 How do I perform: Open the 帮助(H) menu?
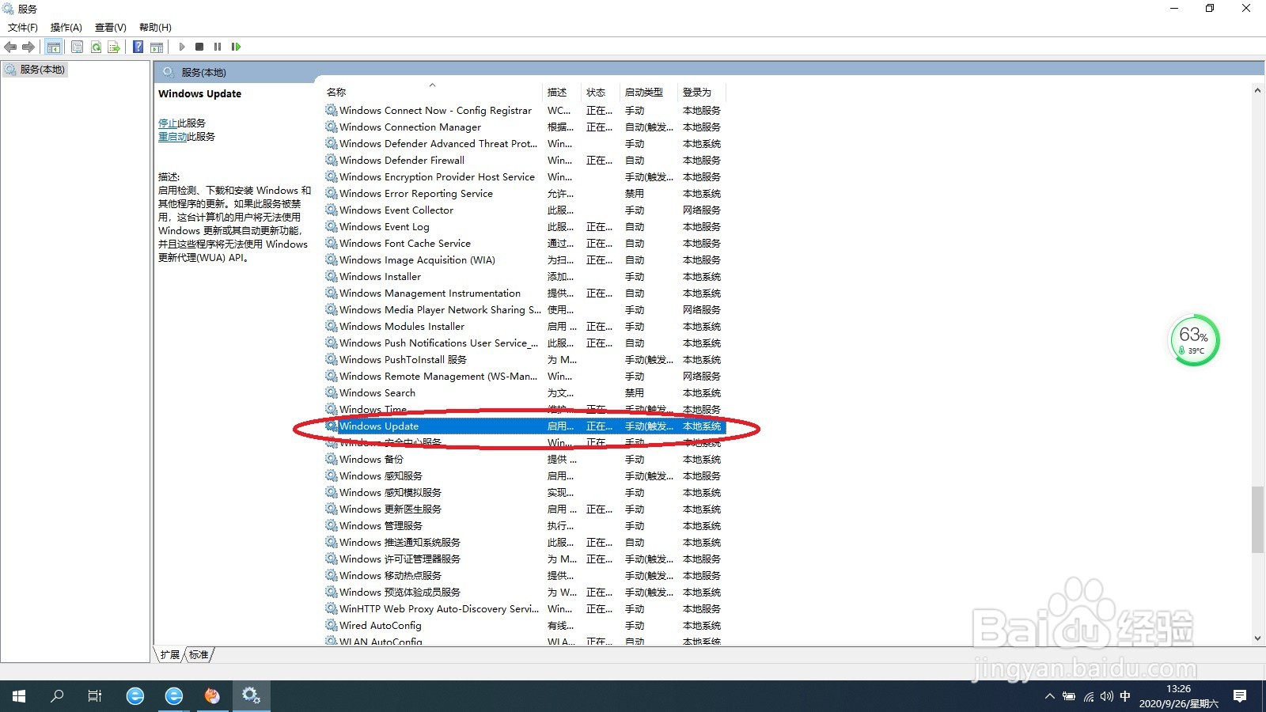[x=155, y=27]
